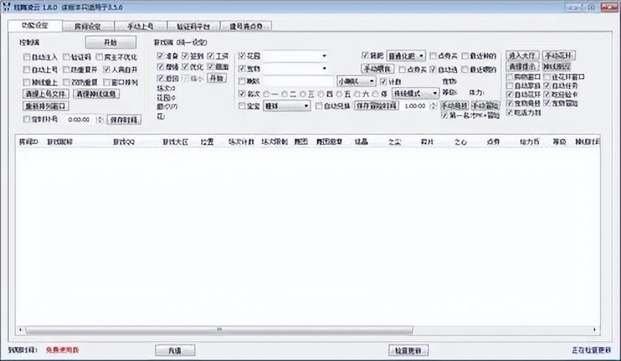Click the horizontal scrollbar thumb under the table
The image size is (621, 361).
pos(217,329)
